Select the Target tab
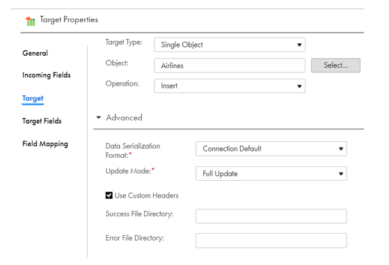This screenshot has width=389, height=265. 33,98
